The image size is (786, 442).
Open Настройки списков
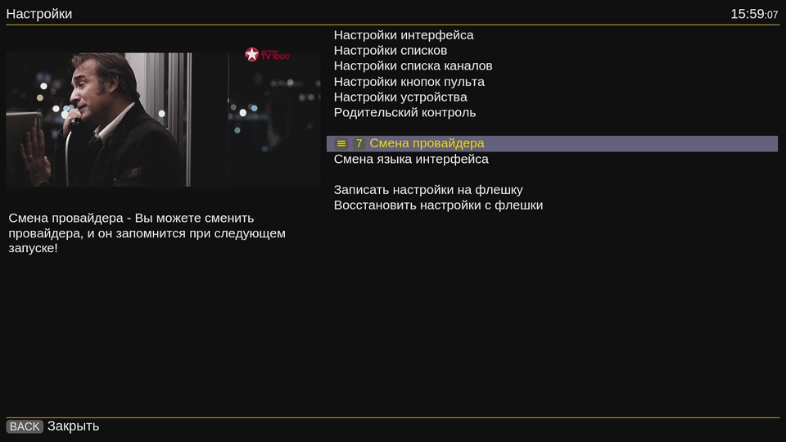390,51
